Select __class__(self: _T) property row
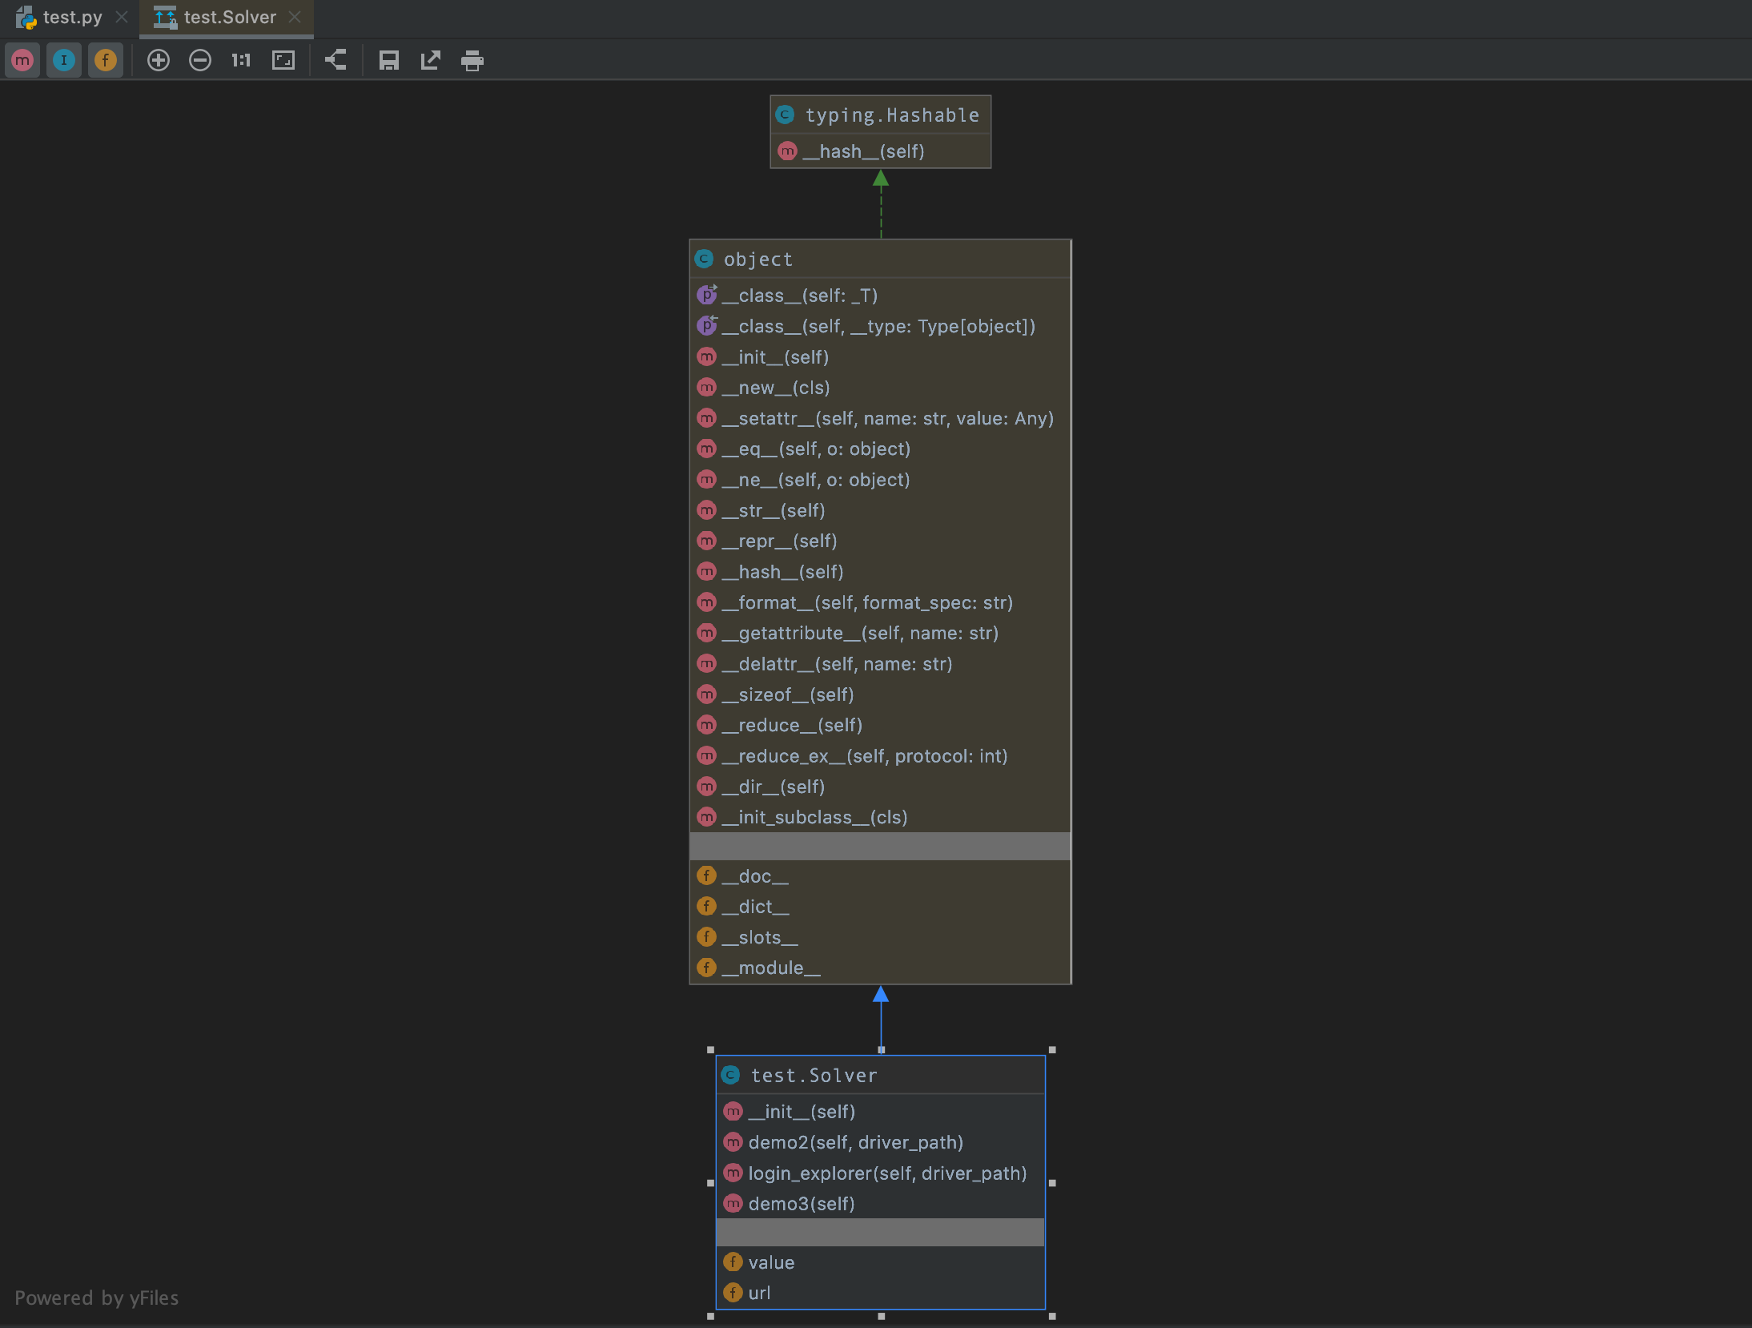 tap(880, 296)
